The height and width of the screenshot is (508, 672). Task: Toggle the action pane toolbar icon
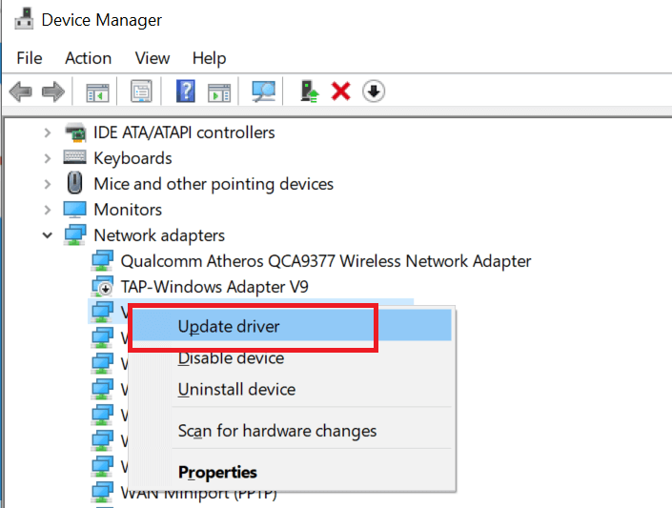point(219,91)
